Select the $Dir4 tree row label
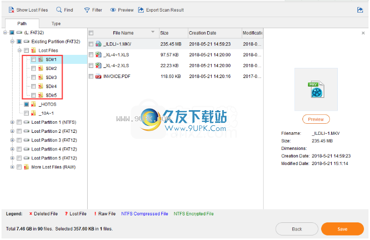The width and height of the screenshot is (370, 240). coord(51,86)
